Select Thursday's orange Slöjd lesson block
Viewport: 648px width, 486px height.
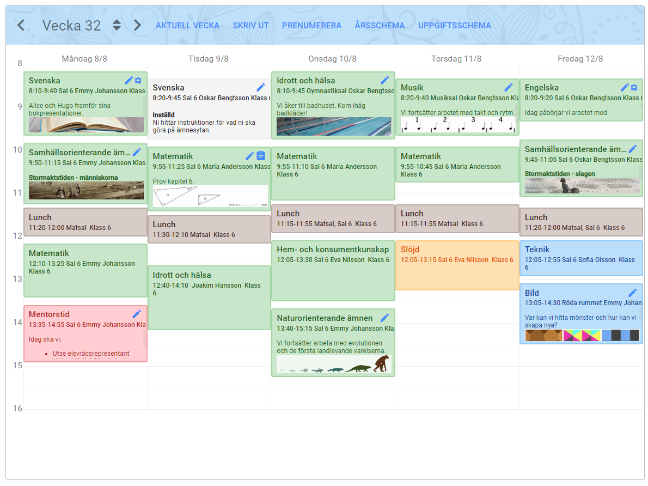(x=456, y=272)
